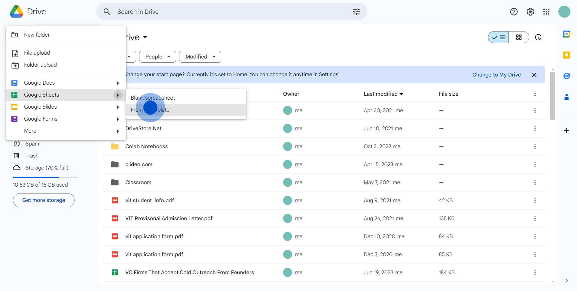Click the Search in Drive field
This screenshot has height=291, width=577.
231,12
